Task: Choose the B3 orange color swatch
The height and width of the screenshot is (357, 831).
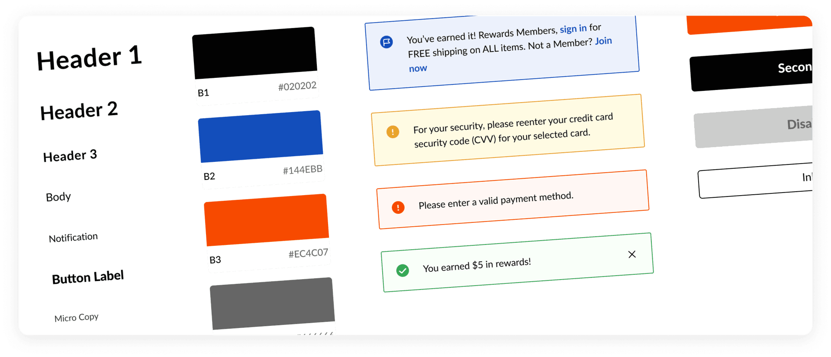Action: tap(266, 220)
